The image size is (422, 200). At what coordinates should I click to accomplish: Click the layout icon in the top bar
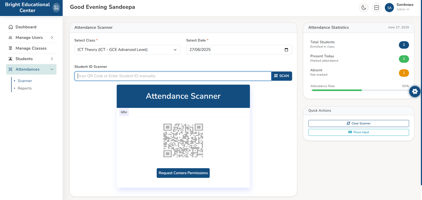click(x=376, y=8)
